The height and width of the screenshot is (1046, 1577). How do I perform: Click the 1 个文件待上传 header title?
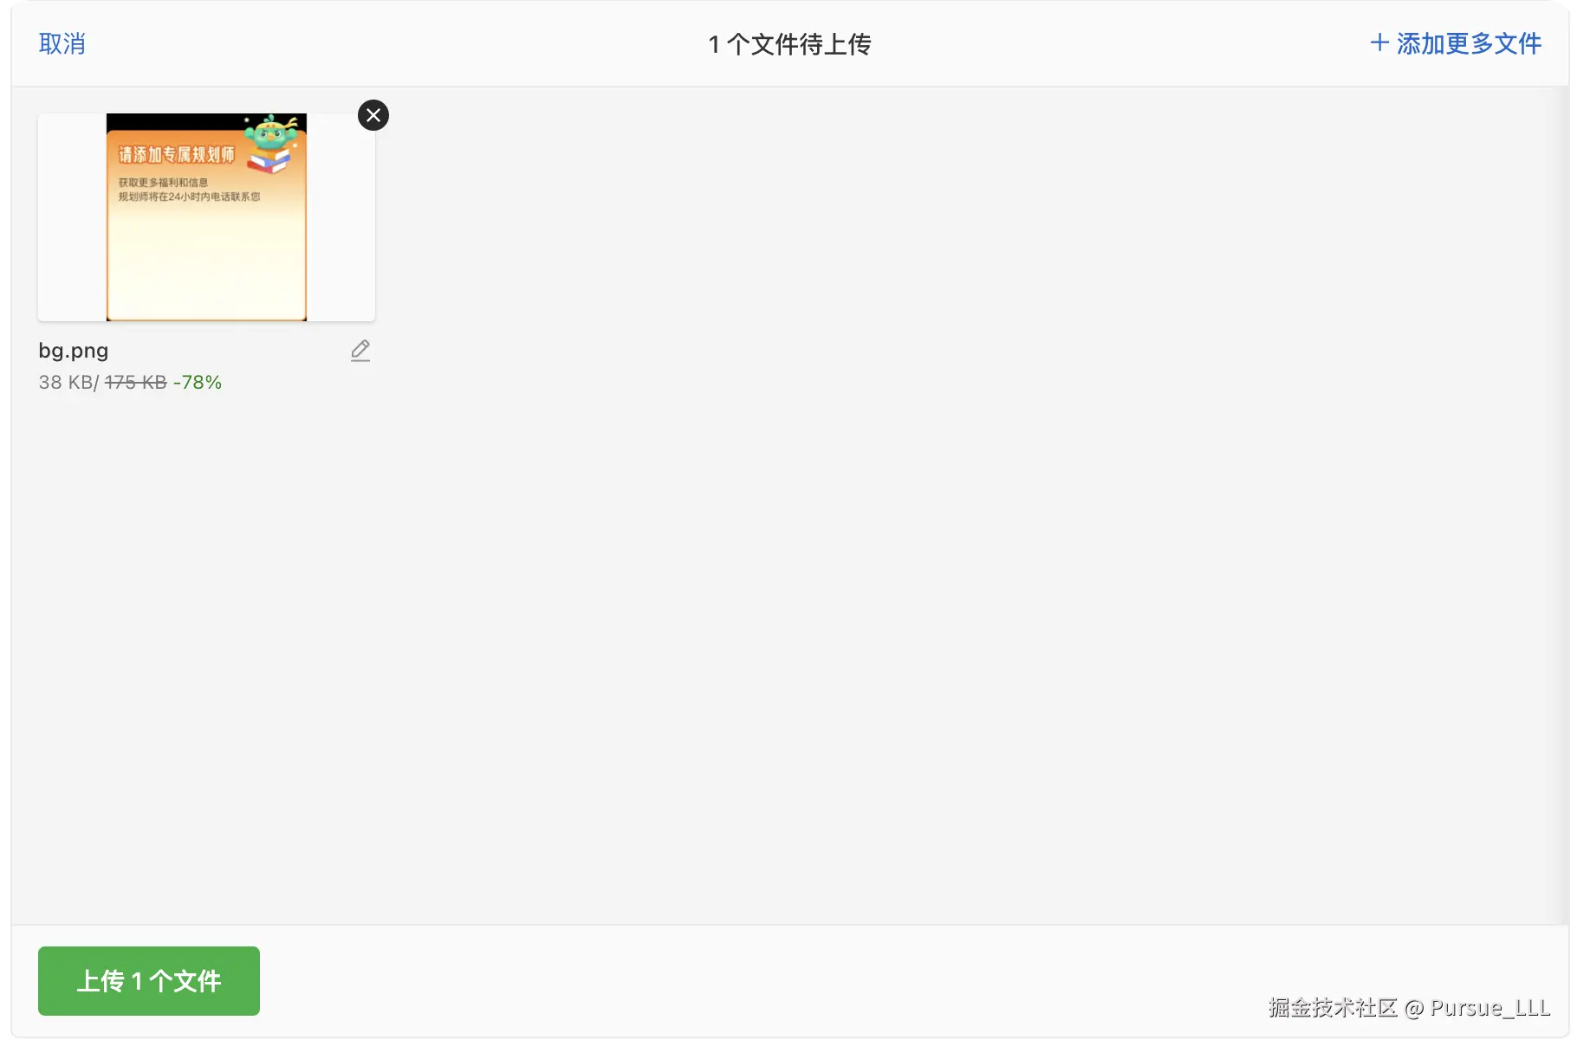pos(789,43)
